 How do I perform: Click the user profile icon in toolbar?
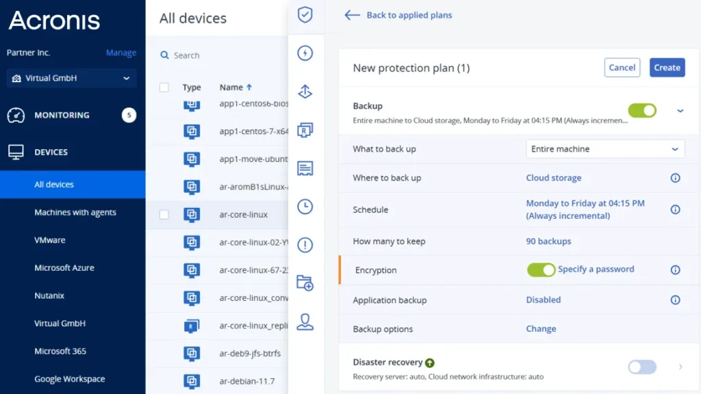pos(305,321)
